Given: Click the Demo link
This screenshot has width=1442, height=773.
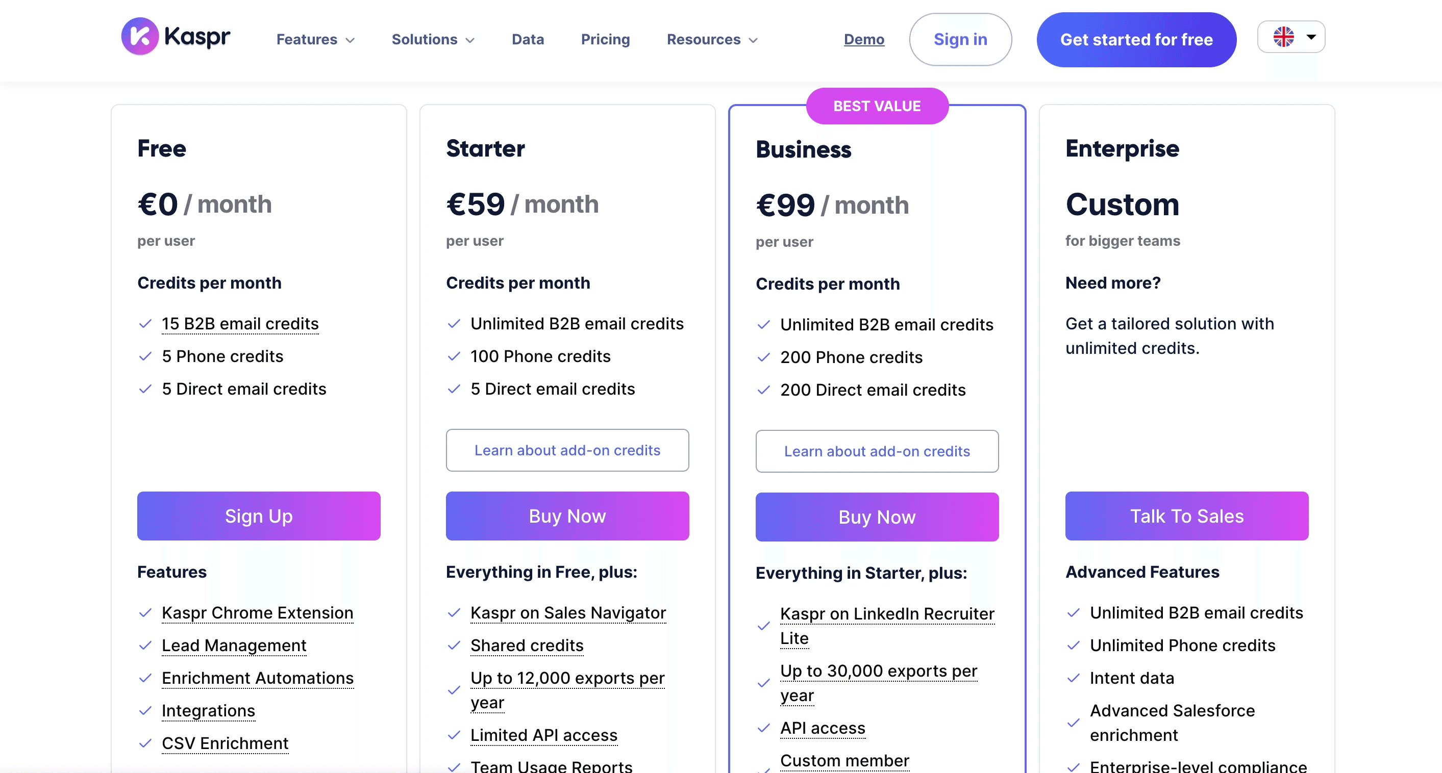Looking at the screenshot, I should pos(864,40).
